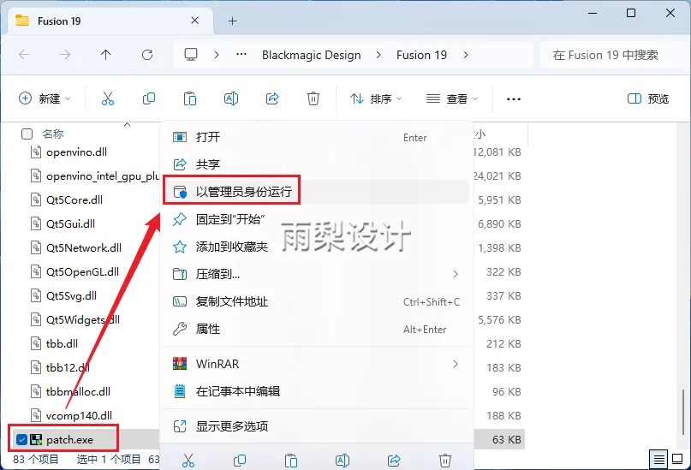Open the toolbar's three-dot more options
691x470 pixels.
click(x=514, y=99)
